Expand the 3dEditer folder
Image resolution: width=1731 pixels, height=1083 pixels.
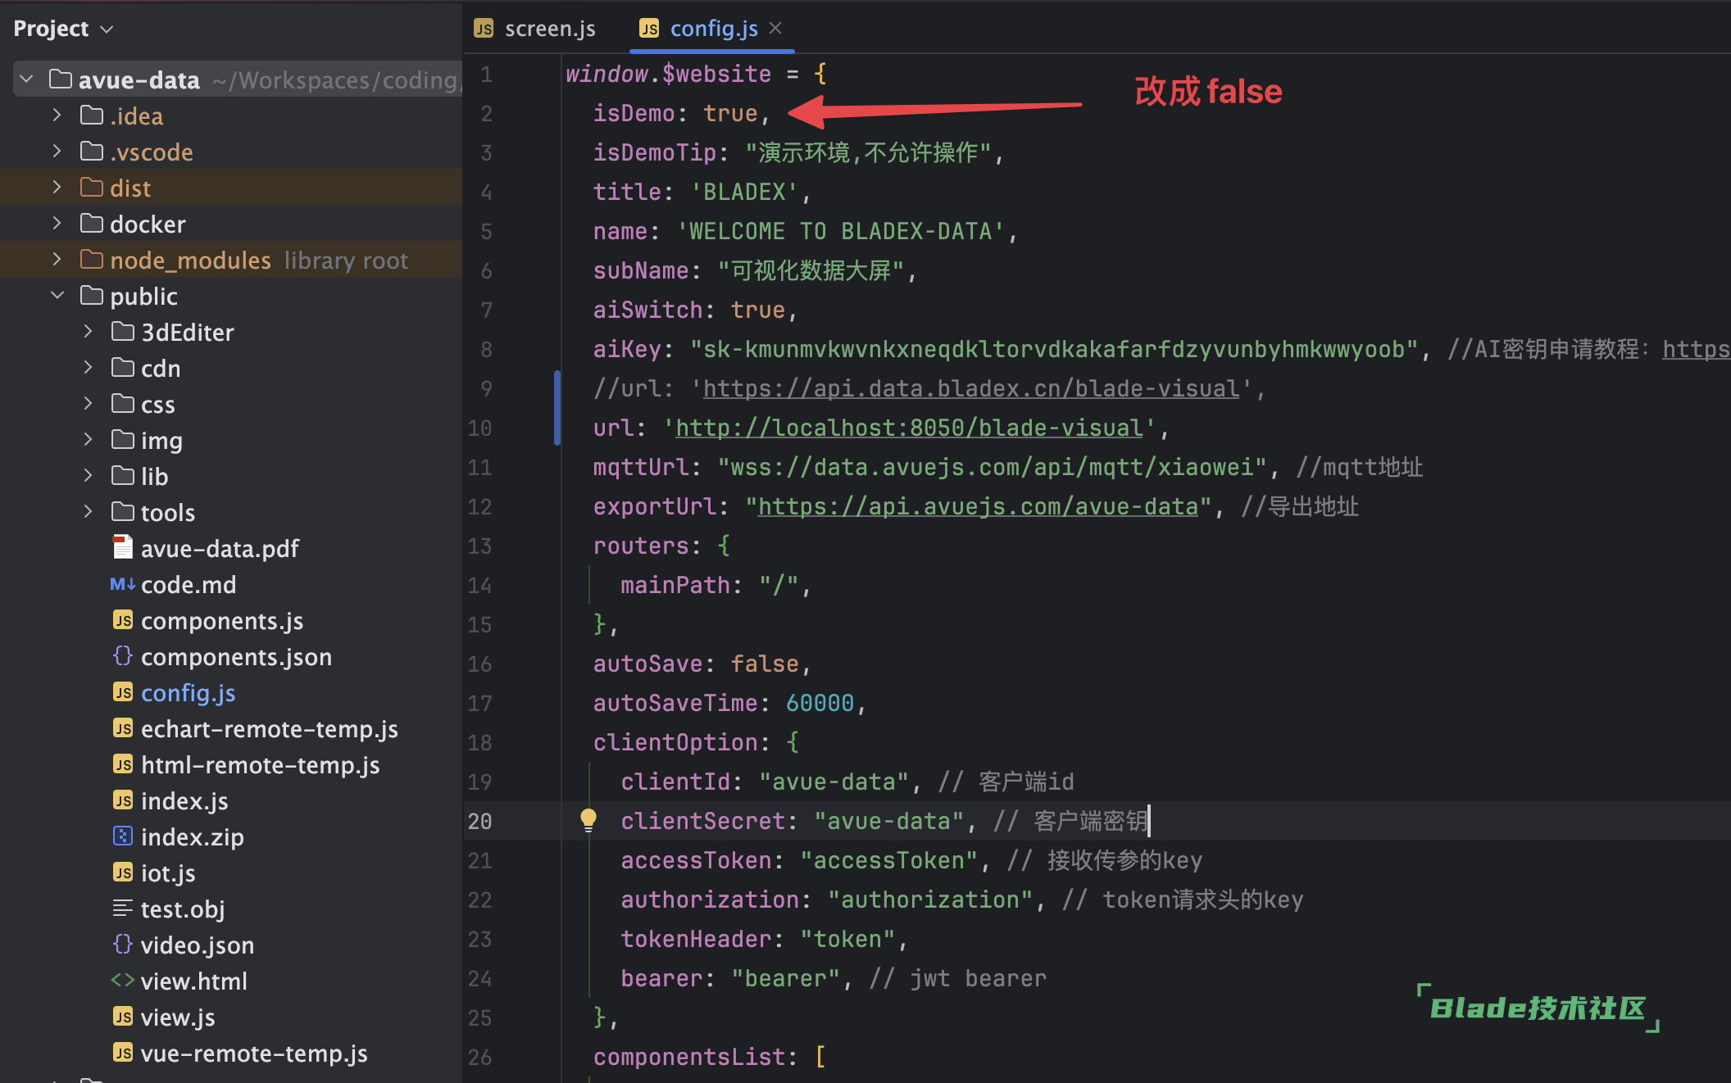tap(89, 332)
